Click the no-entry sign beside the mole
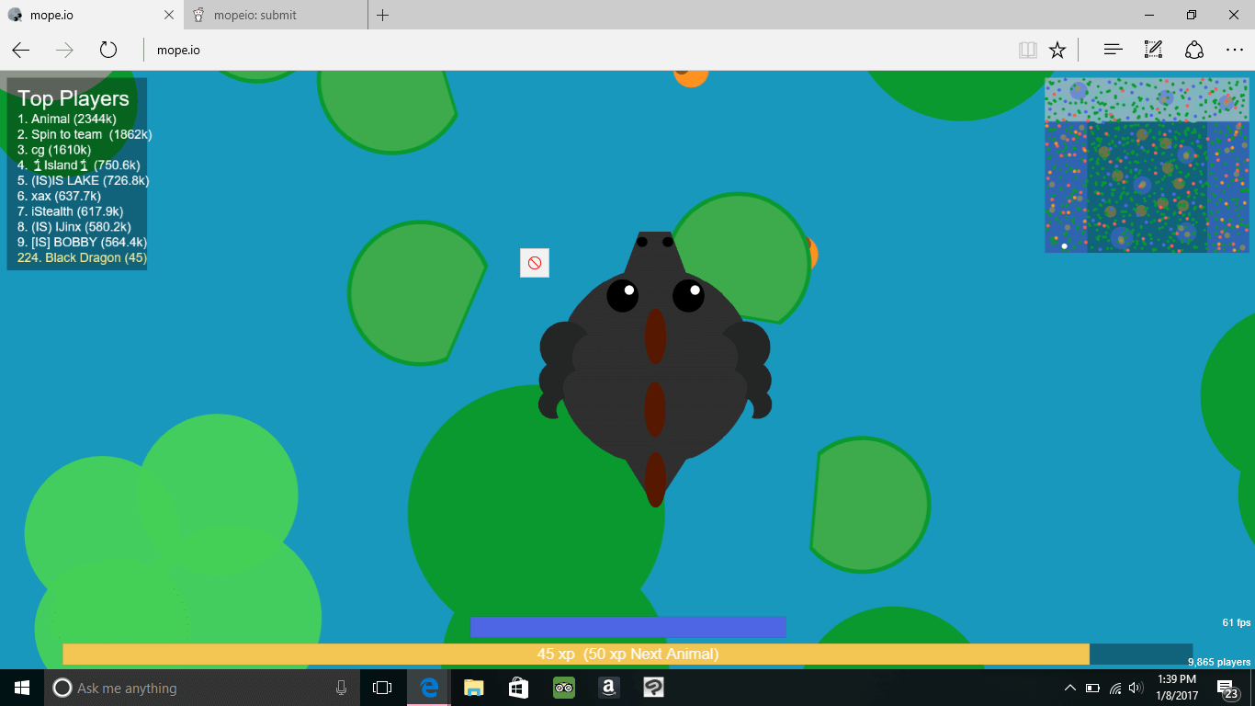The image size is (1255, 706). (x=535, y=263)
